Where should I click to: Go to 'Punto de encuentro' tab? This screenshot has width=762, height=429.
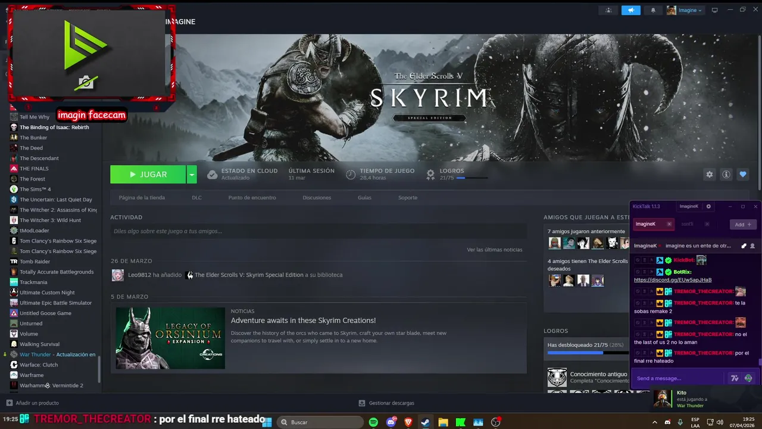pos(252,197)
